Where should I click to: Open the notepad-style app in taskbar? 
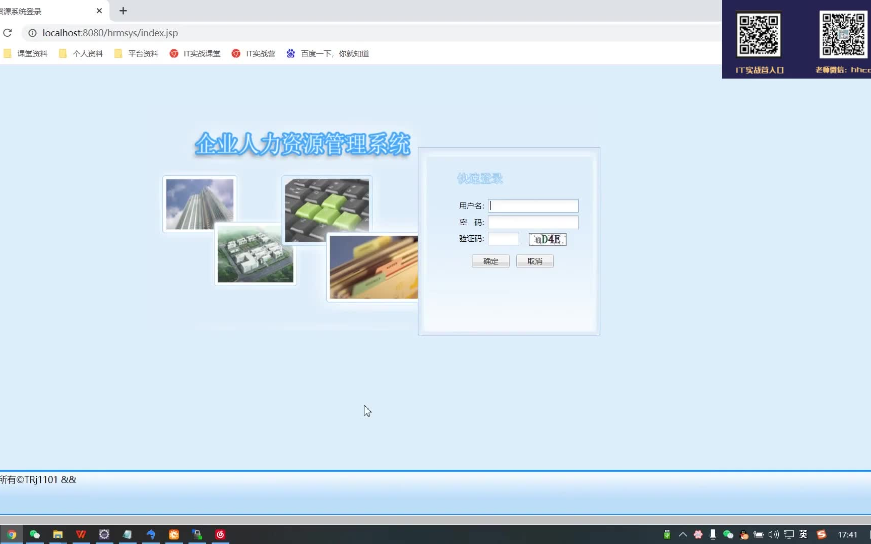point(128,534)
